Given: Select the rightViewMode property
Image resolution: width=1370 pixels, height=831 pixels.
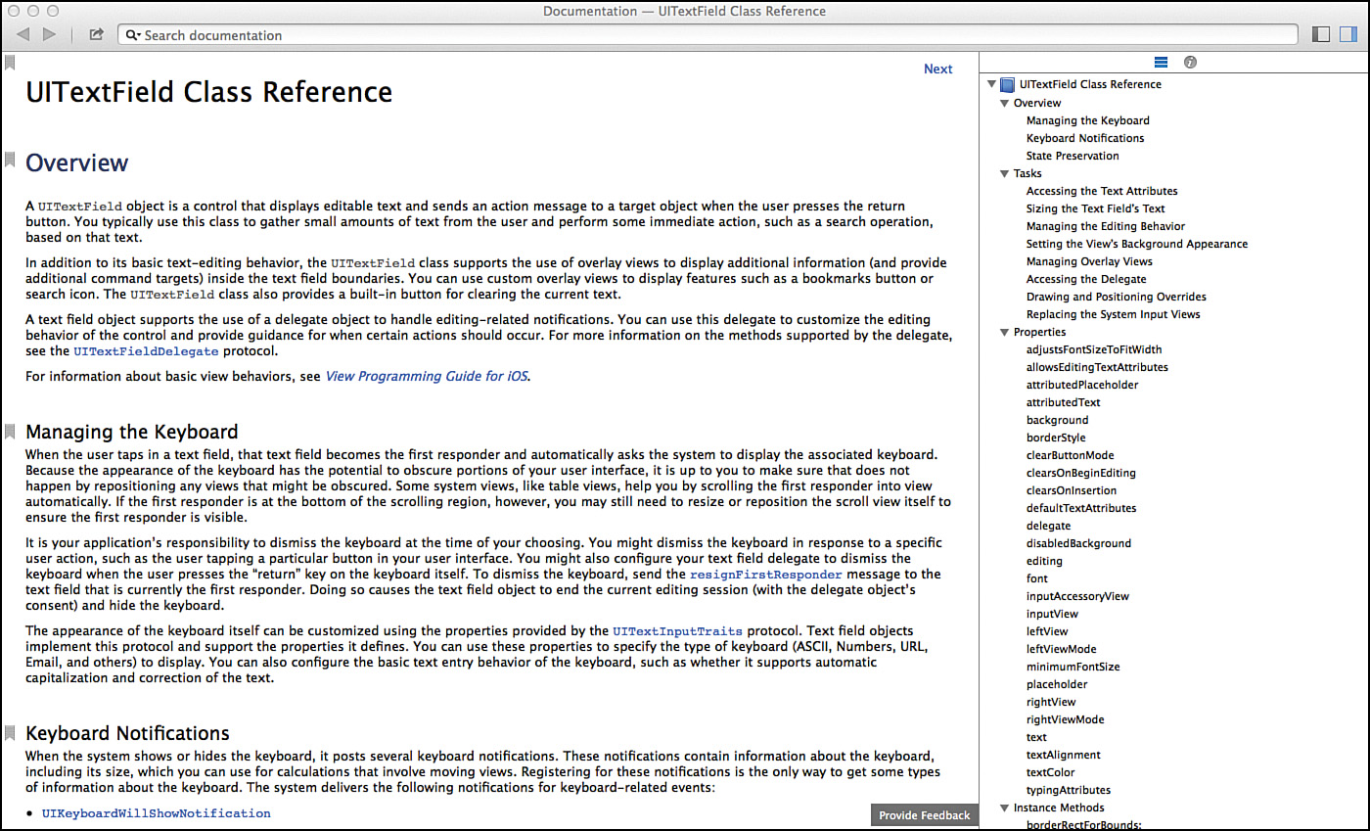Looking at the screenshot, I should 1065,719.
